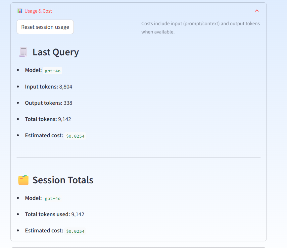The image size is (287, 248).
Task: Open the Last Query section heading
Action: 55,52
